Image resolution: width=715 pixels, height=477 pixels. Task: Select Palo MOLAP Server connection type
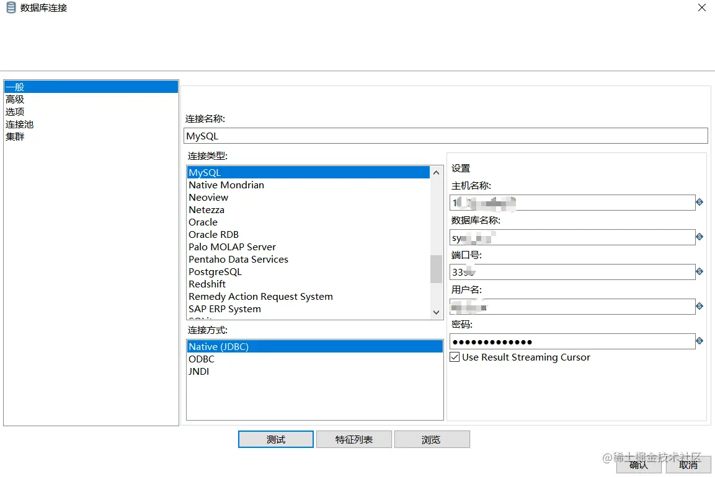coord(308,247)
